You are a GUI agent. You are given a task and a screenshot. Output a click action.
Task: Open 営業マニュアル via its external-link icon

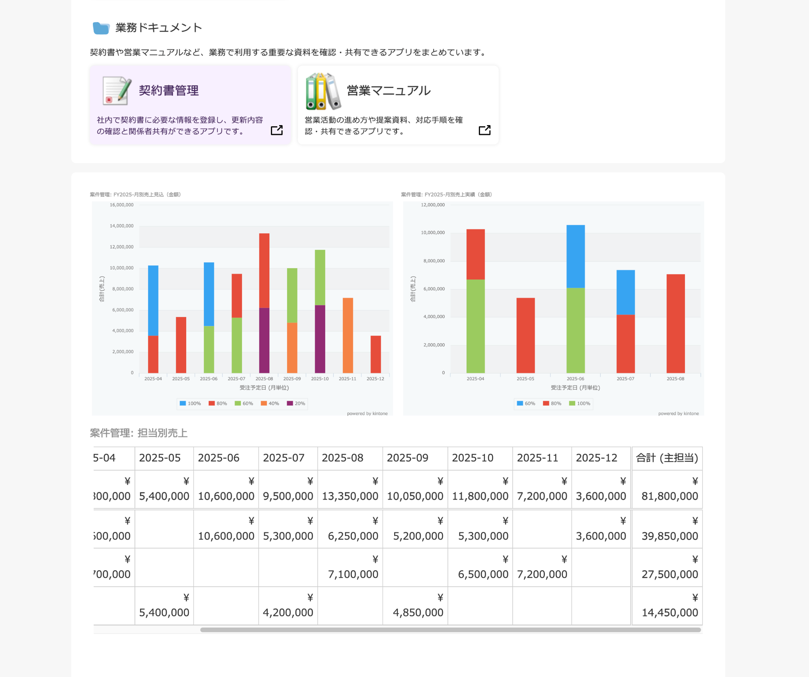[x=485, y=130]
